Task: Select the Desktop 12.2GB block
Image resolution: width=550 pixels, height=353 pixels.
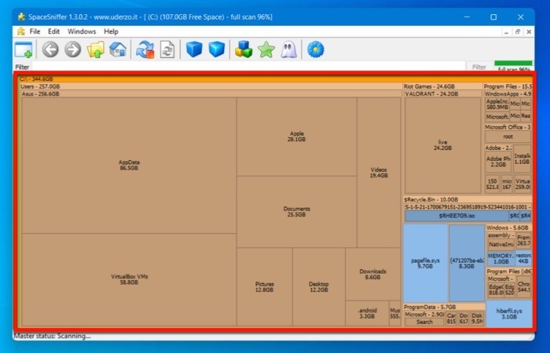Action: click(319, 287)
